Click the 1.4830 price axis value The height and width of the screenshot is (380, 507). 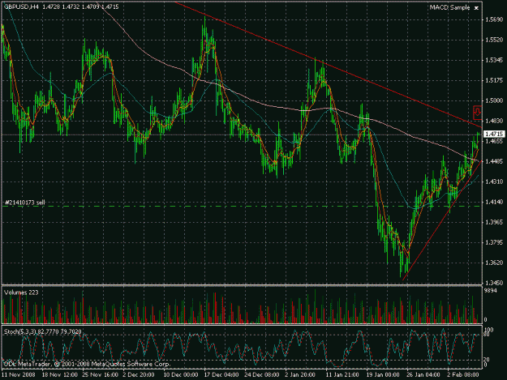pos(494,121)
